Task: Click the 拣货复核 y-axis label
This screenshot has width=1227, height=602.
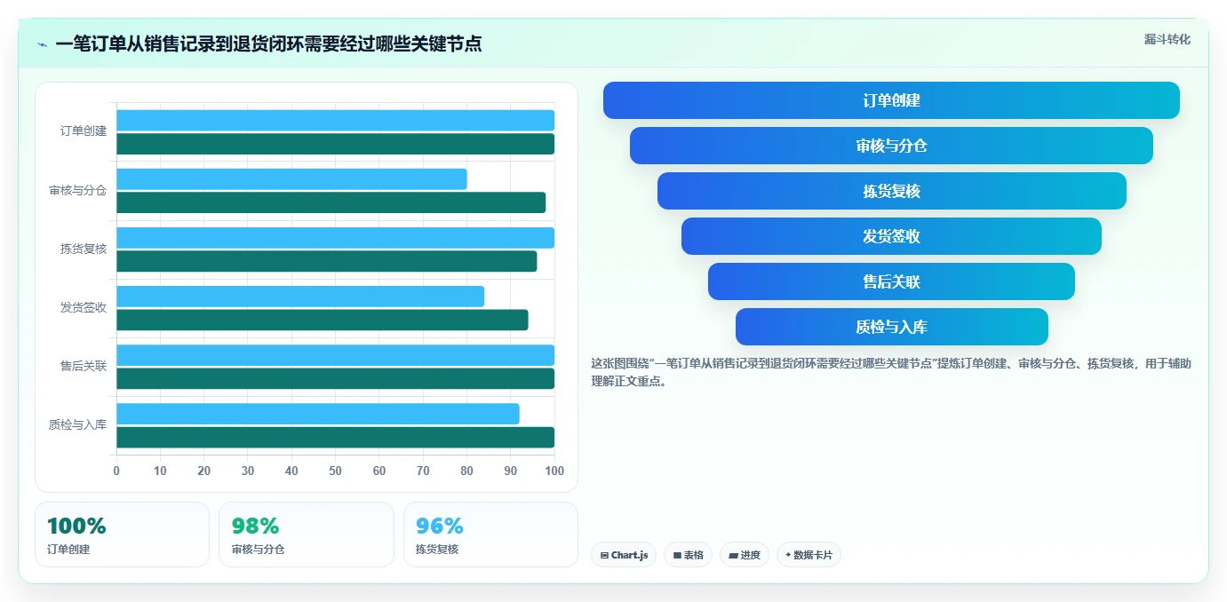Action: tap(84, 249)
